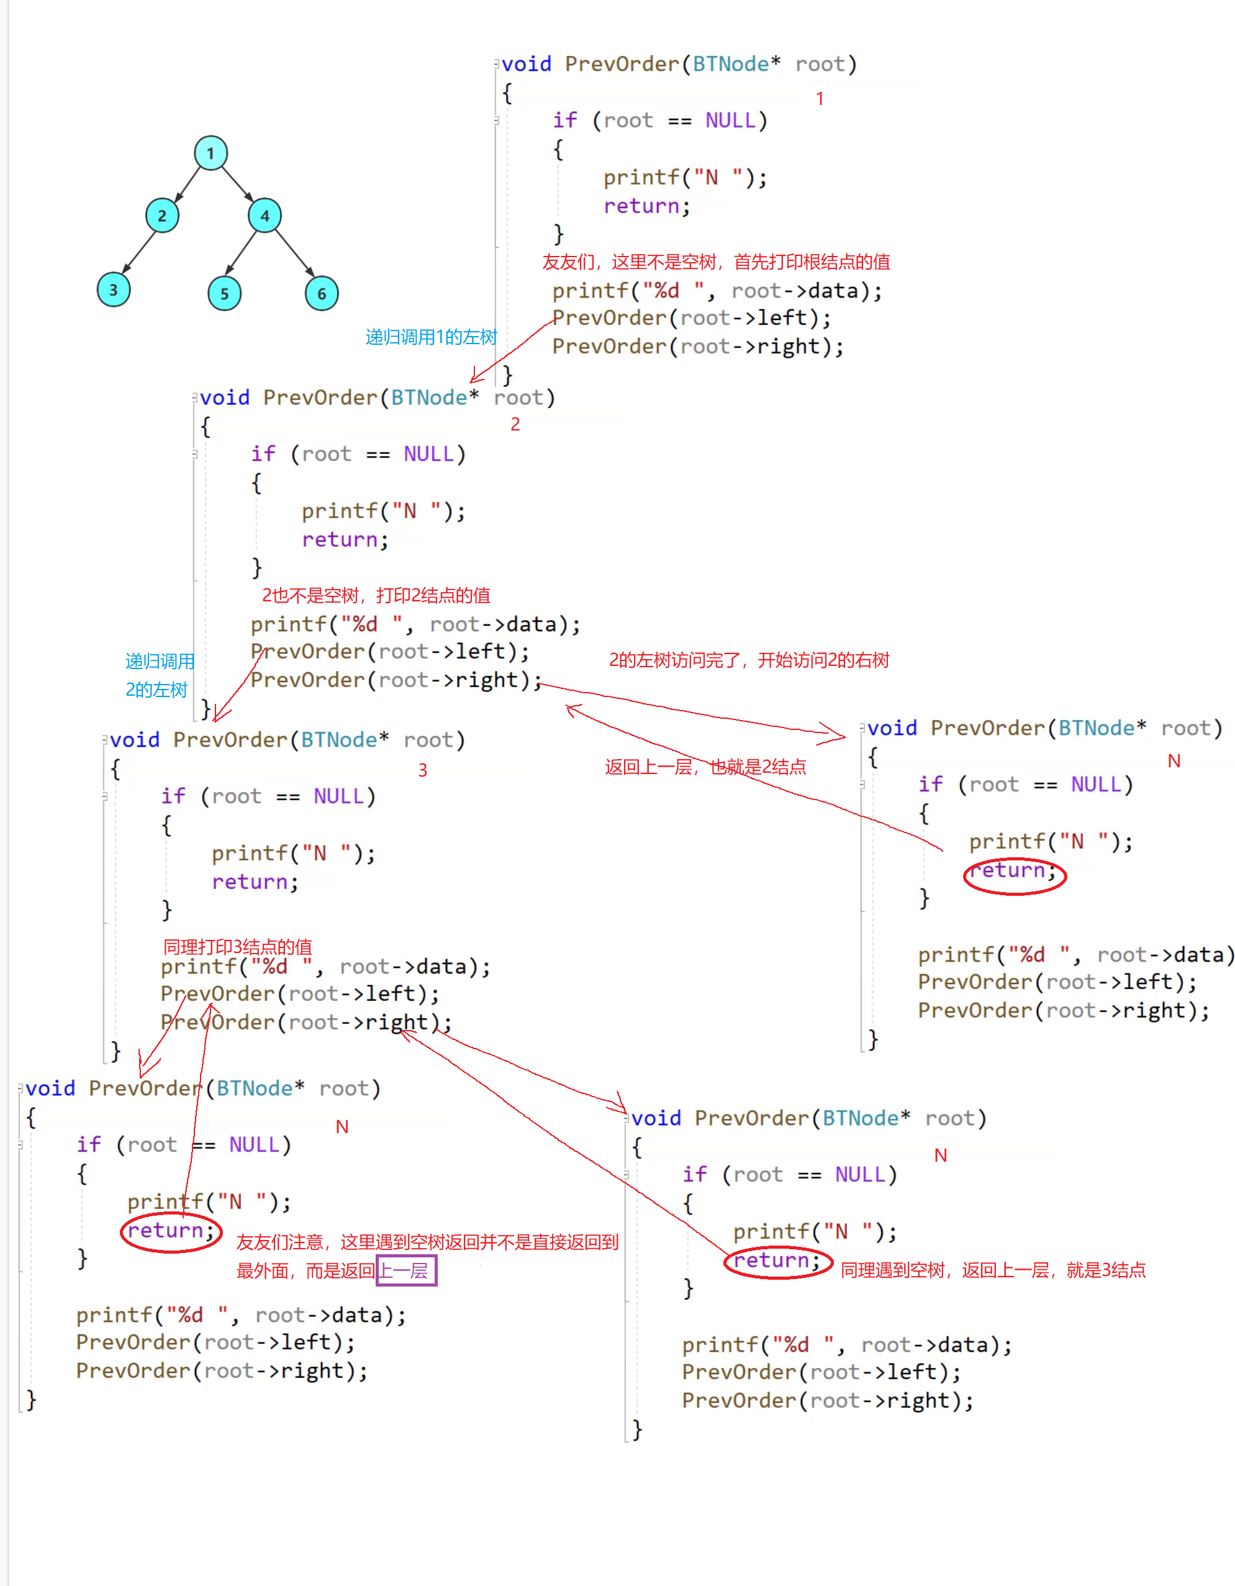
Task: Click the function signature in block labeled 1
Action: [679, 64]
